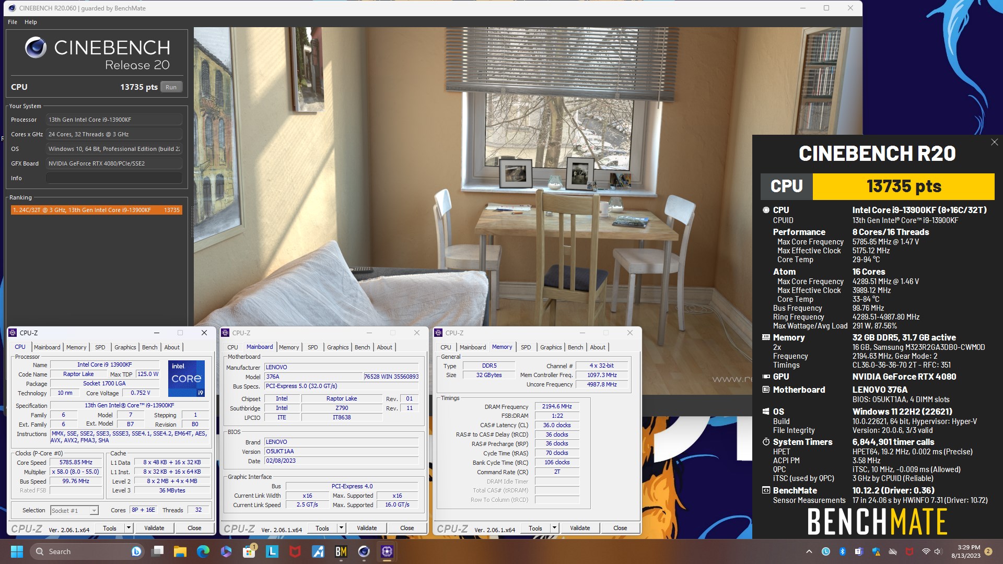Image resolution: width=1003 pixels, height=564 pixels.
Task: Switch to BenchMate taskbar icon
Action: click(x=341, y=551)
